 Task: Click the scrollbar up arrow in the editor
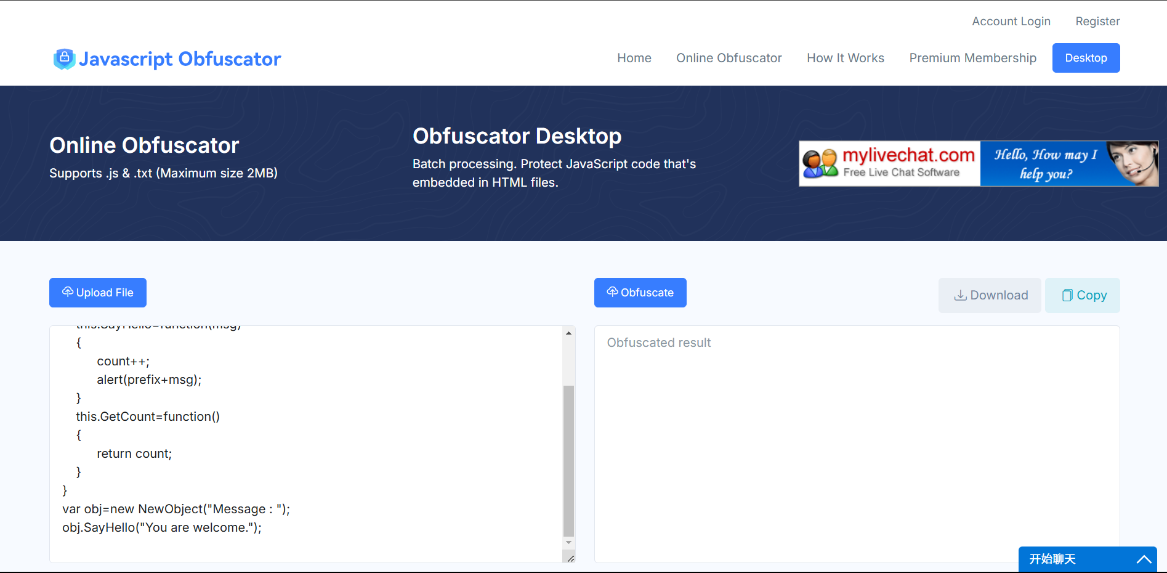pyautogui.click(x=568, y=333)
